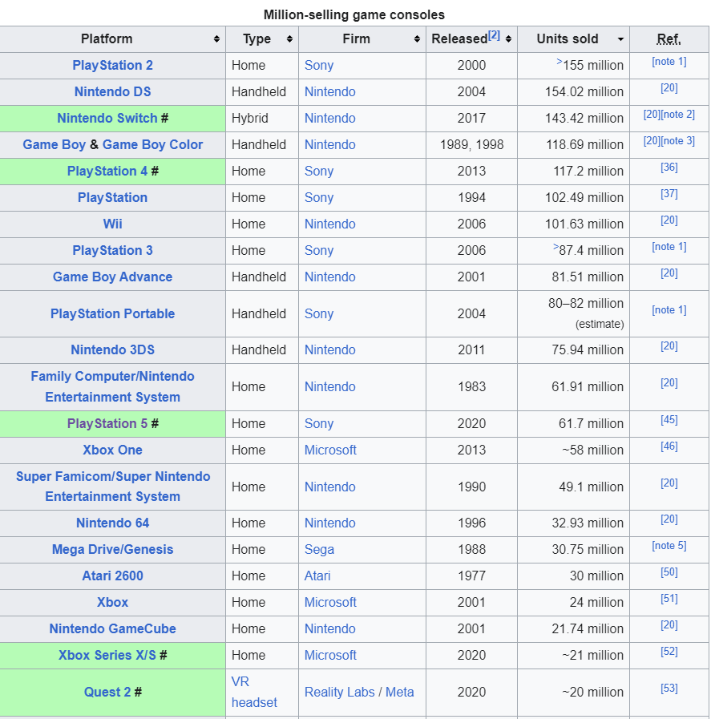711x719 pixels.
Task: Select the 143.42 million units cell
Action: [x=573, y=119]
